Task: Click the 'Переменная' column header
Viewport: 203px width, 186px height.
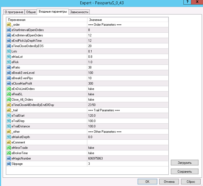Action: 47,20
